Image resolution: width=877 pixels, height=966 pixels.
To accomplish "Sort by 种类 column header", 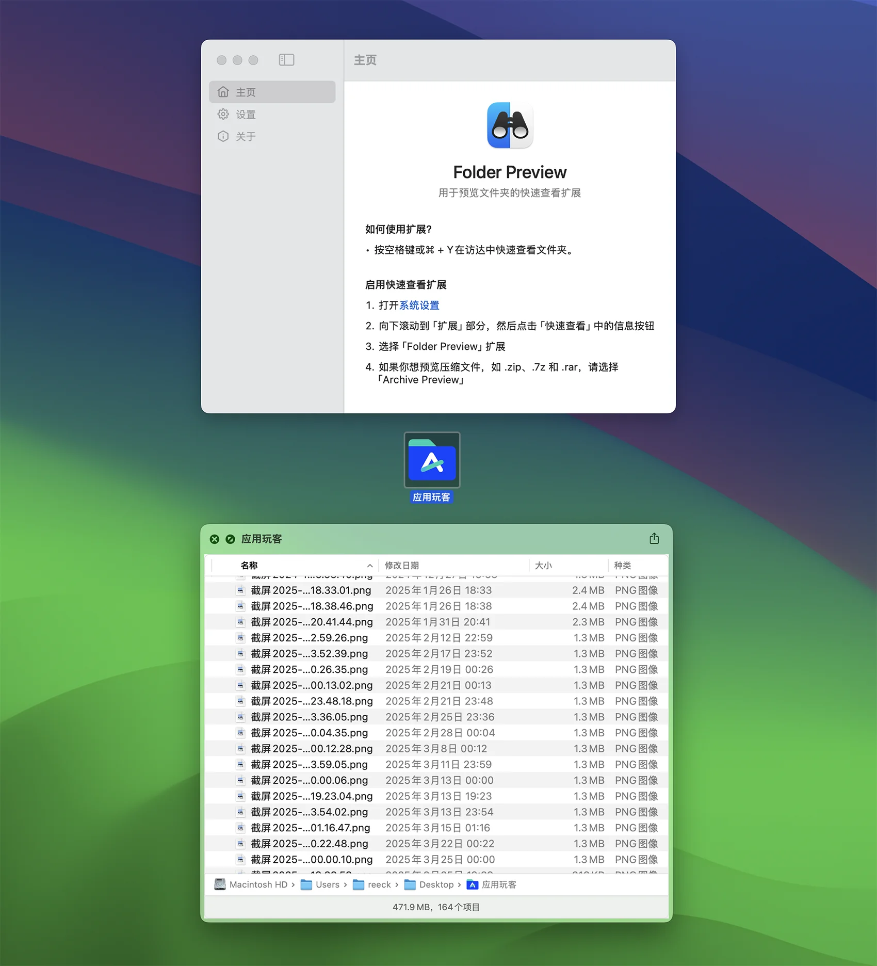I will click(622, 565).
